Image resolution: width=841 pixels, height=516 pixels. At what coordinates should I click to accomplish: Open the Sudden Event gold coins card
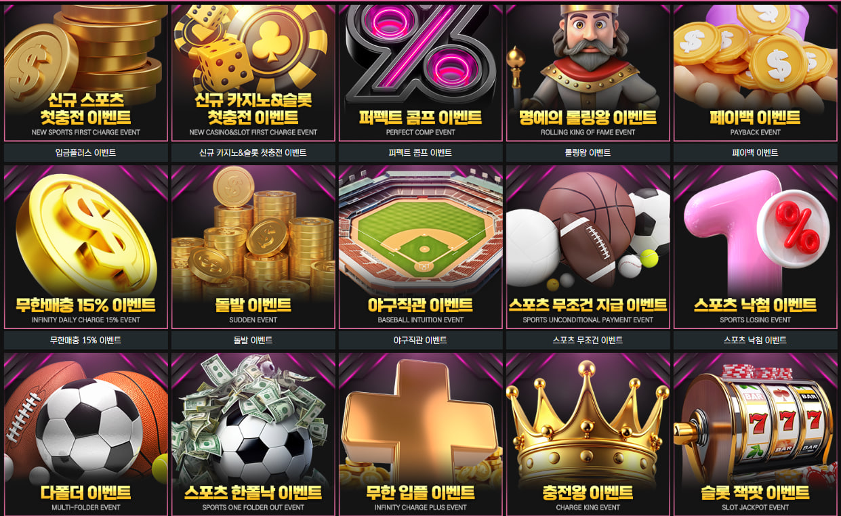pyautogui.click(x=253, y=247)
